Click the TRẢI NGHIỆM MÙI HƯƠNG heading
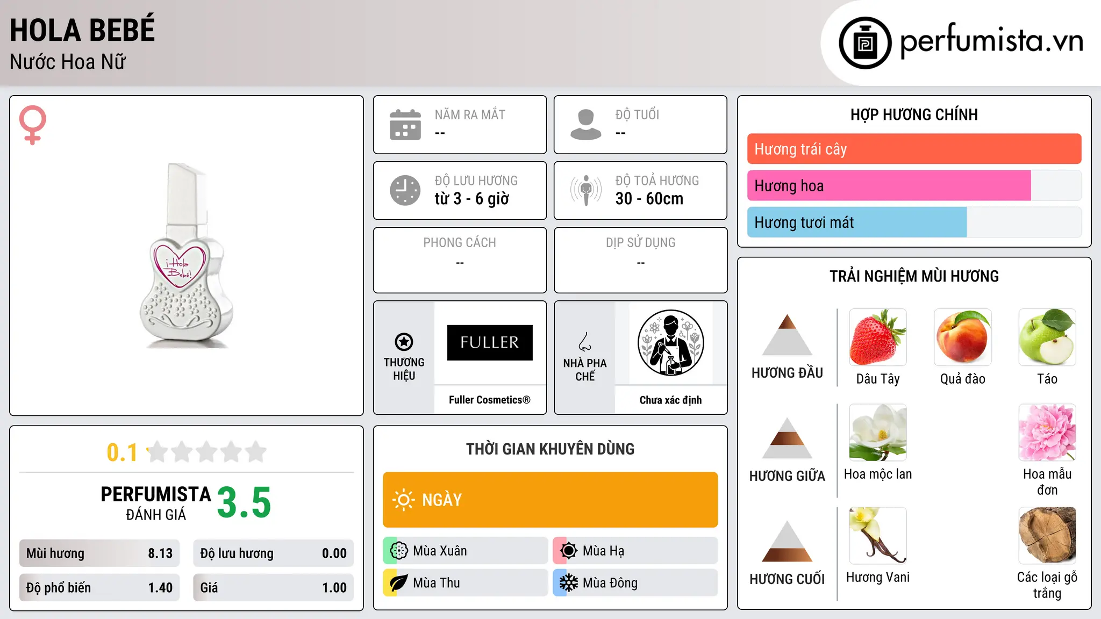1101x619 pixels. pos(914,276)
